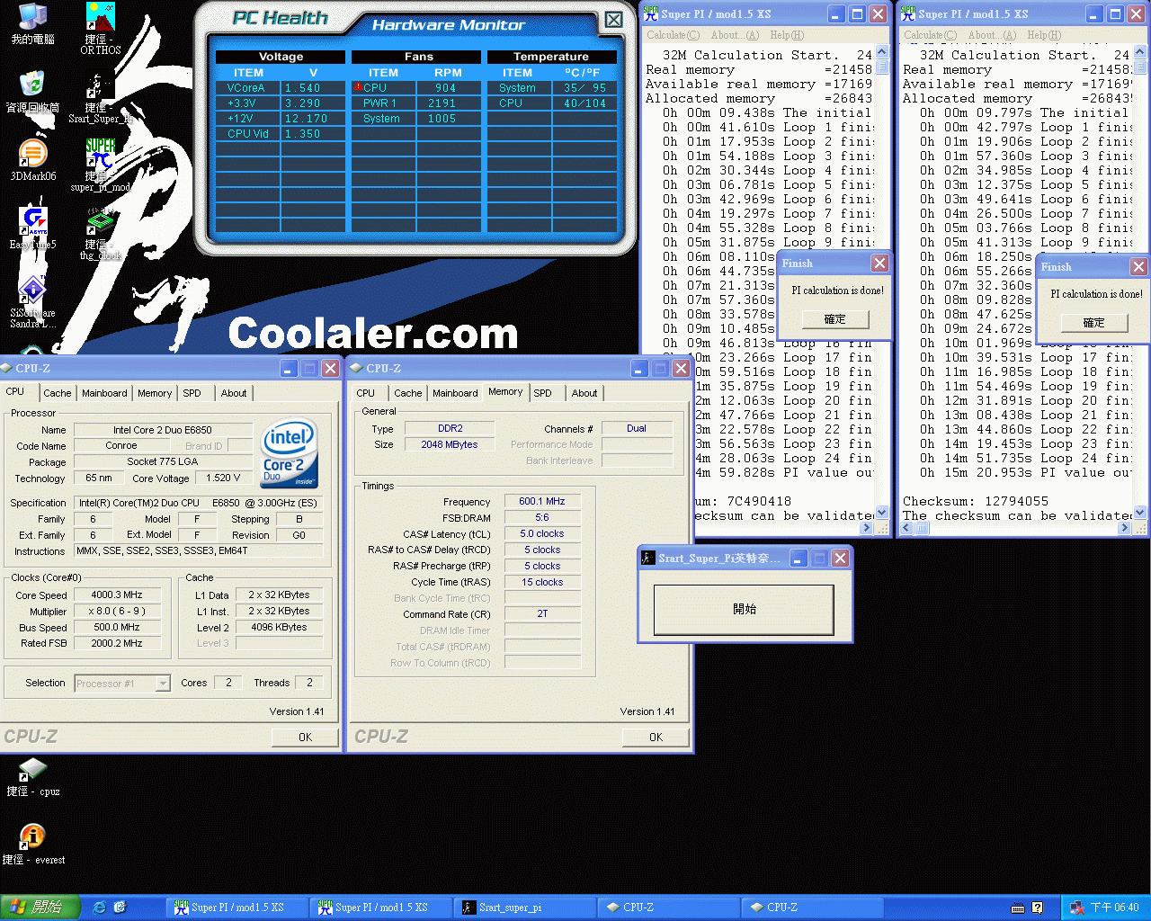This screenshot has height=921, width=1151.
Task: Click the FSB:DRAM ratio value 5:6
Action: point(542,518)
